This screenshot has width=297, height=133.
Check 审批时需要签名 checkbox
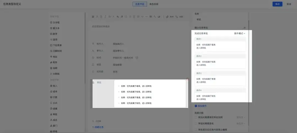point(196,124)
